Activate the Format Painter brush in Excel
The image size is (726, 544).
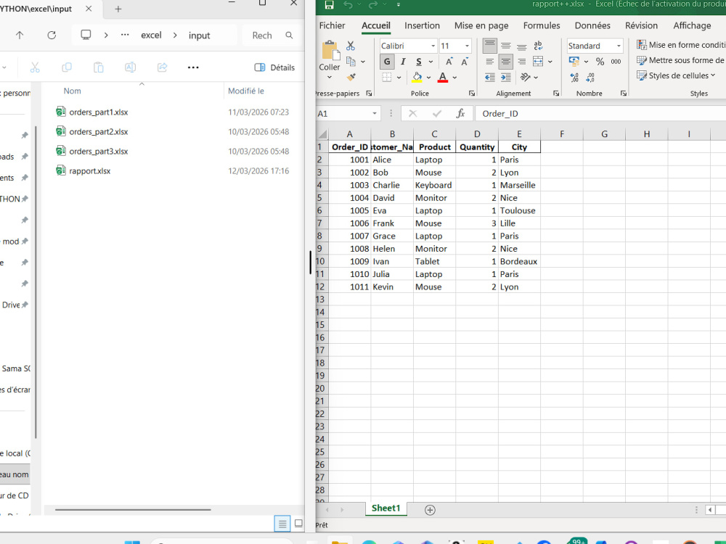351,77
